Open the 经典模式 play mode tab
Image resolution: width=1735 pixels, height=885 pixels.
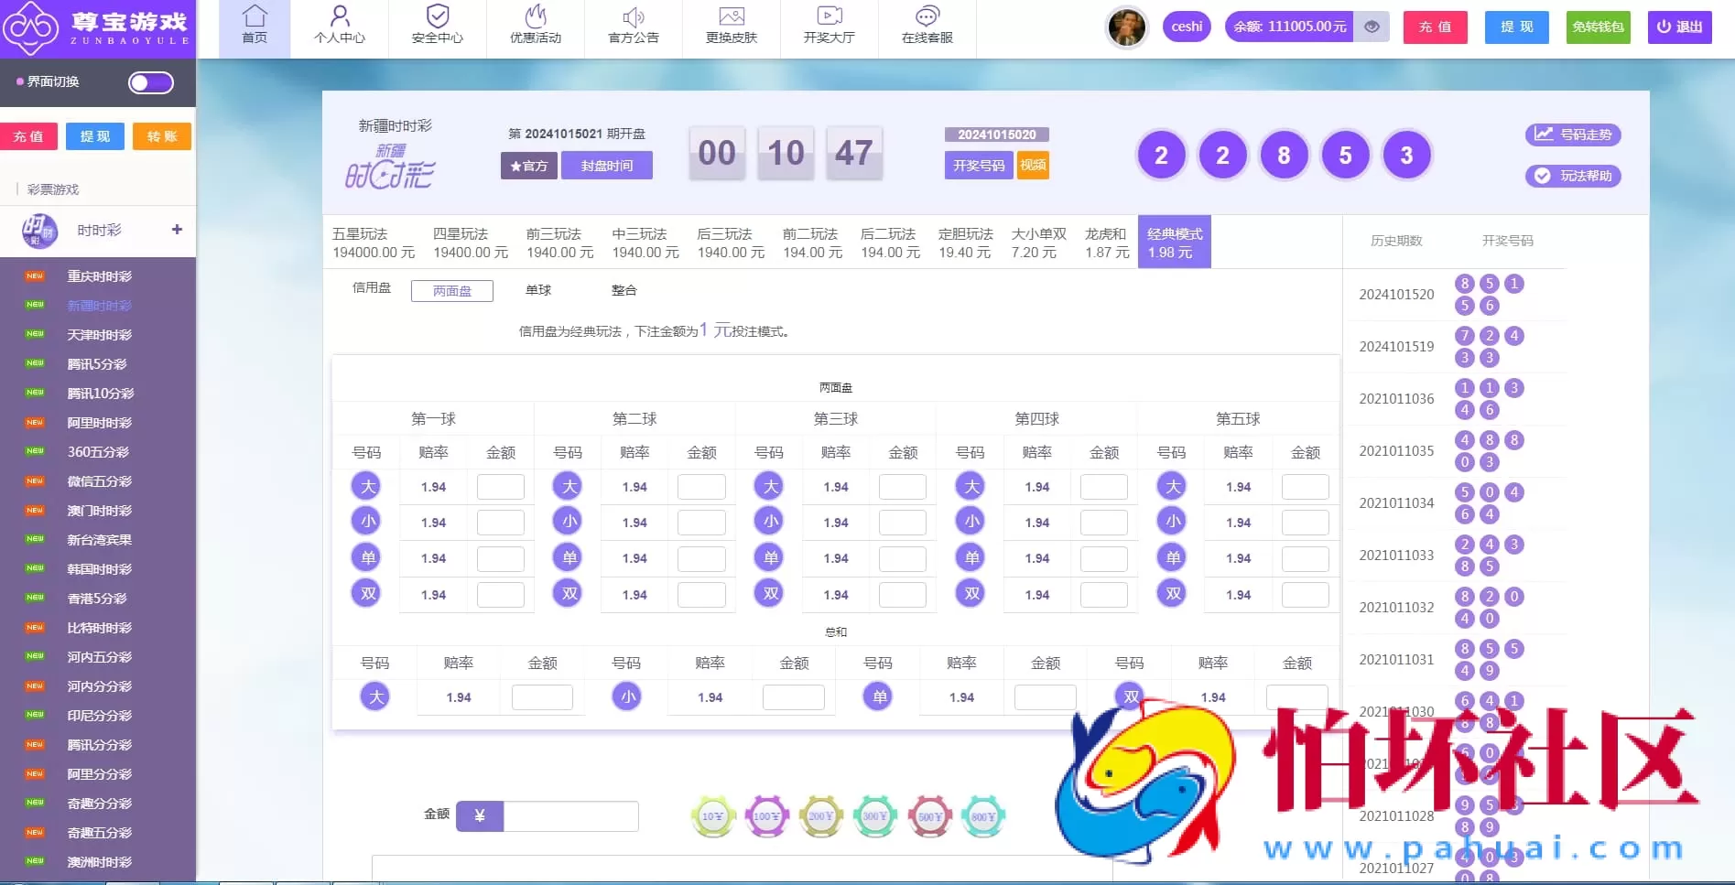1173,242
